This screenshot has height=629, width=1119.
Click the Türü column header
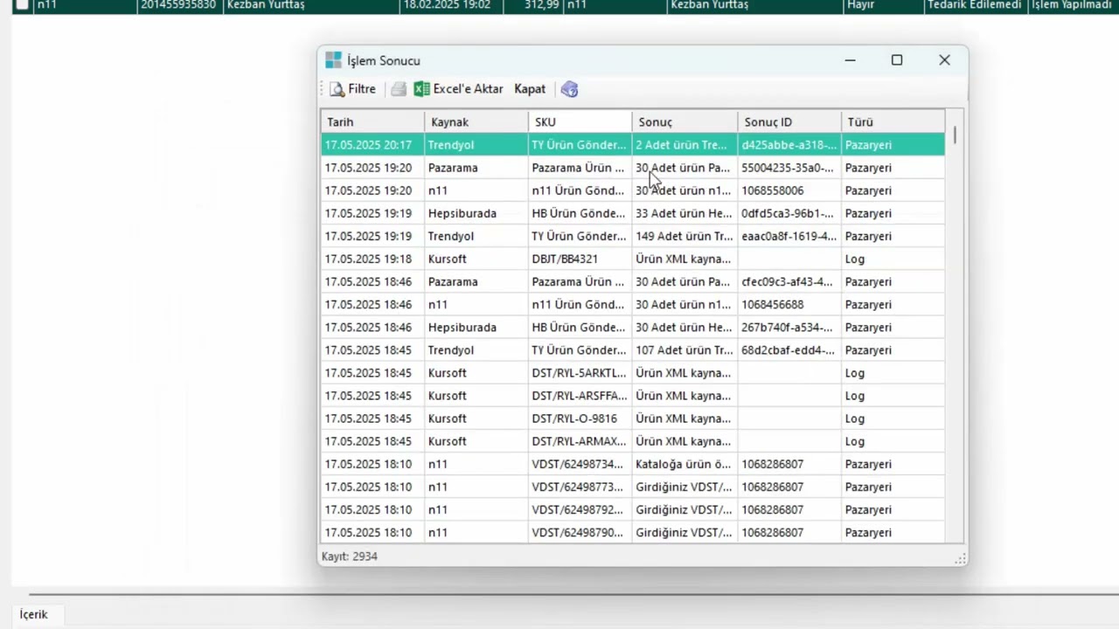pyautogui.click(x=893, y=122)
